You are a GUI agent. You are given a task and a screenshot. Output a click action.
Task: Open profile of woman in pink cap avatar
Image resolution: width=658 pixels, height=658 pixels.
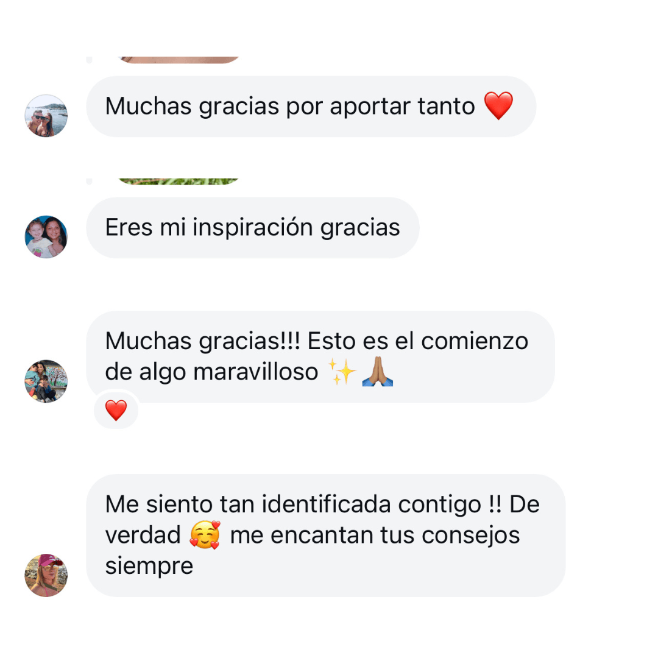(46, 575)
